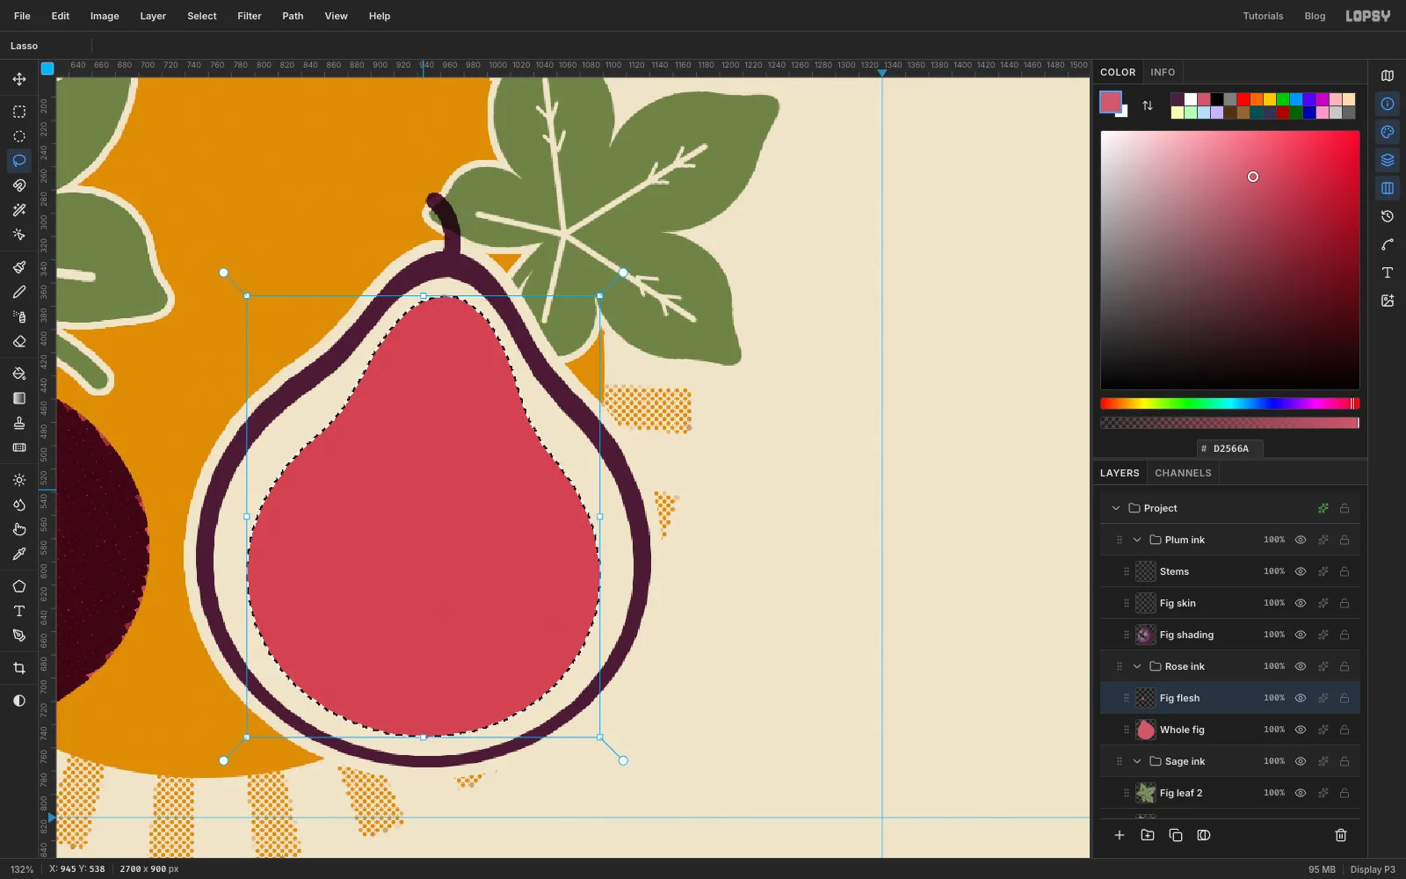Image resolution: width=1406 pixels, height=879 pixels.
Task: Click the hue spectrum slider
Action: [1230, 403]
